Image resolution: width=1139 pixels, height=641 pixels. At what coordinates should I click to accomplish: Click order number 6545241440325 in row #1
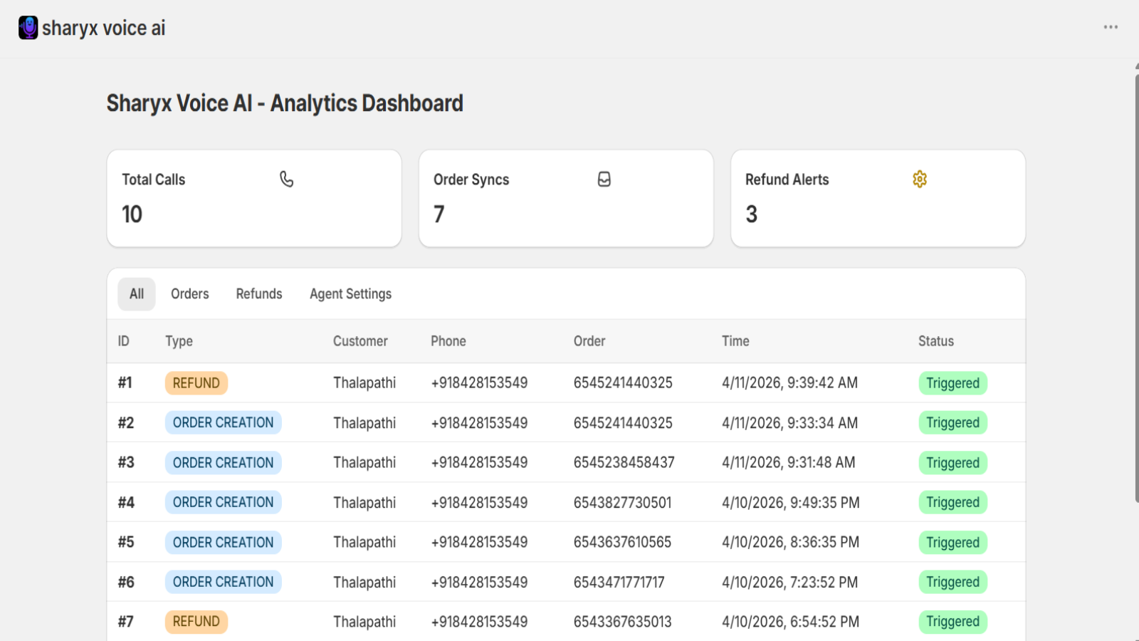pos(623,383)
